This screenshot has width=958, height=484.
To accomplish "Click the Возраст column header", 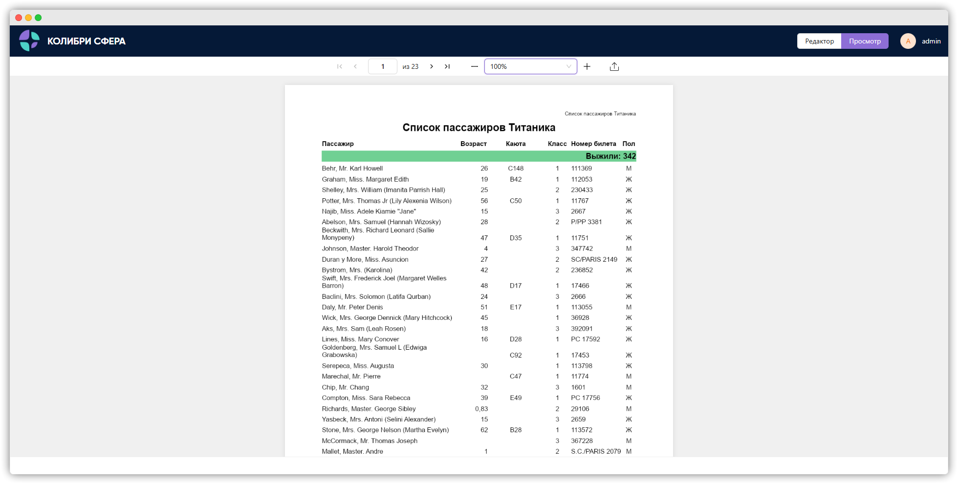I will pos(473,144).
